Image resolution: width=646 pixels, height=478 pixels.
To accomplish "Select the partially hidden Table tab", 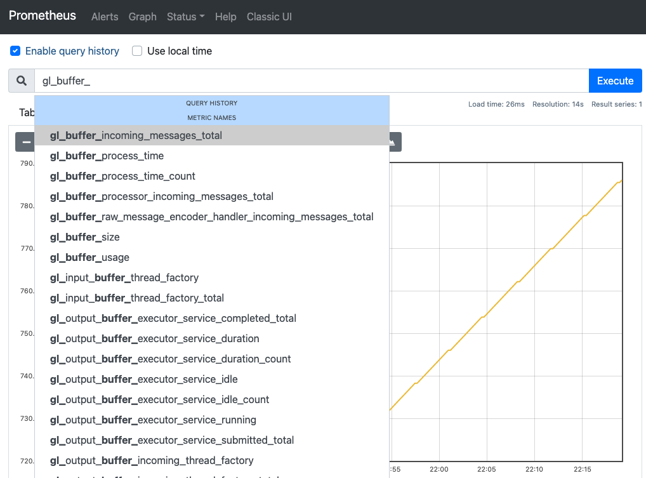I will pyautogui.click(x=27, y=112).
